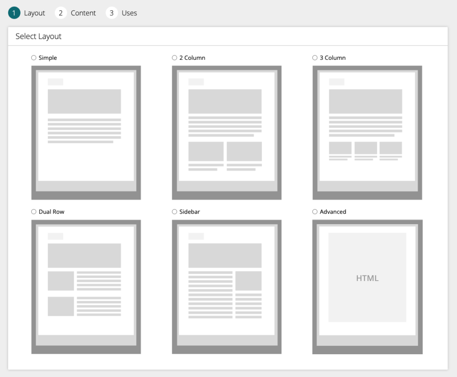The height and width of the screenshot is (377, 457).
Task: Select the Simple layout radio button
Action: pos(34,58)
